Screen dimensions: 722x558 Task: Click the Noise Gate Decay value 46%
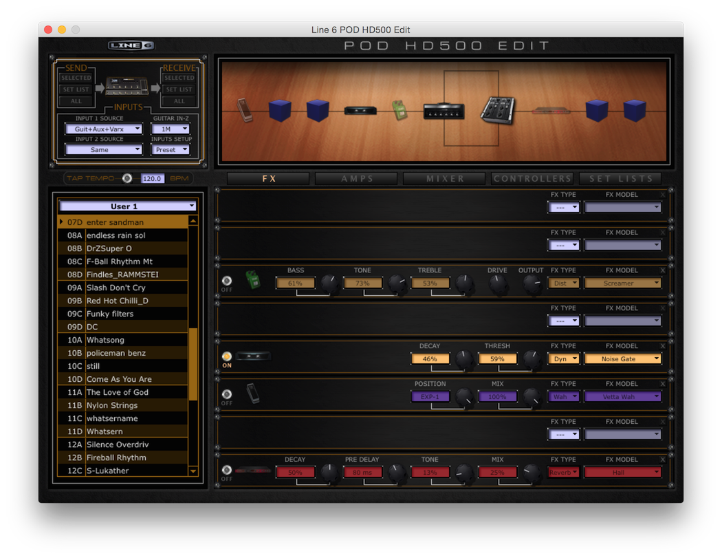coord(430,358)
